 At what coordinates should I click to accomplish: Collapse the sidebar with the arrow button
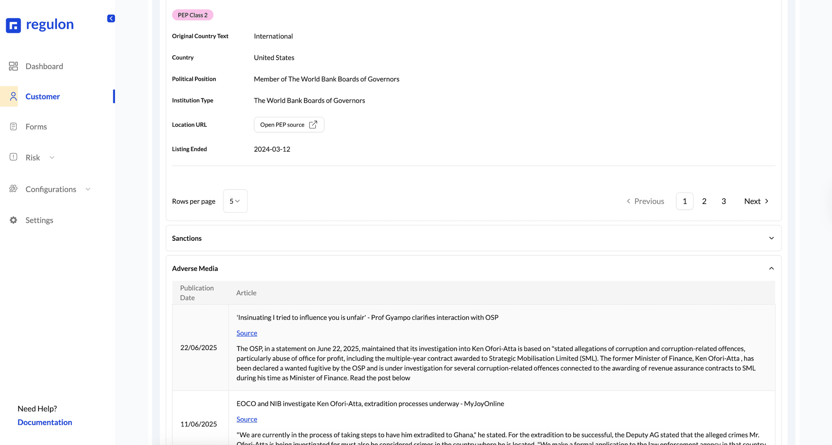[x=111, y=18]
